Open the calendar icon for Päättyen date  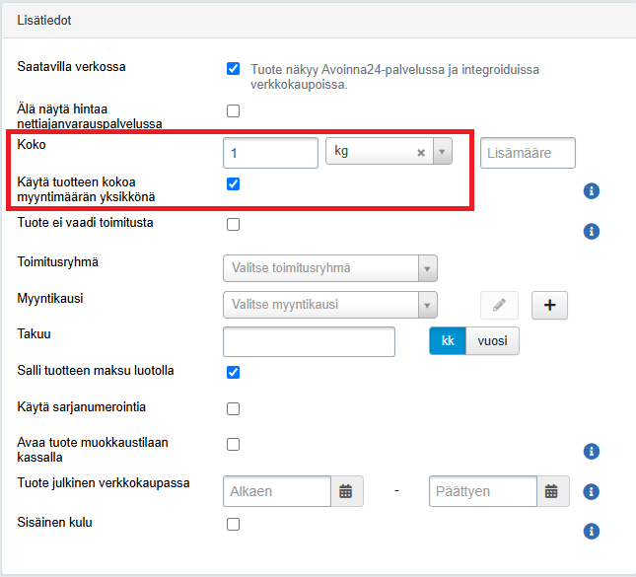pyautogui.click(x=551, y=491)
